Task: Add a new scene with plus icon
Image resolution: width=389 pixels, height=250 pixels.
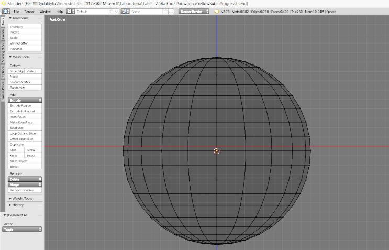Action: coord(166,12)
